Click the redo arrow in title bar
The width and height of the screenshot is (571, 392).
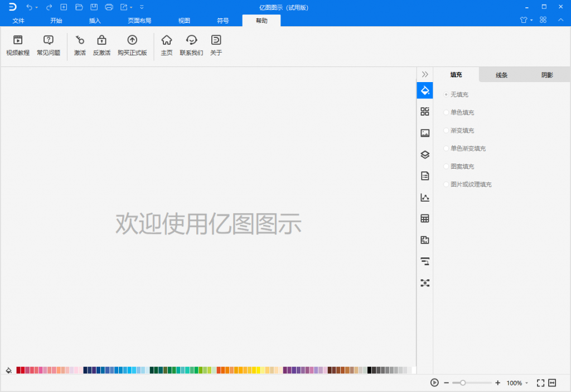pyautogui.click(x=49, y=7)
